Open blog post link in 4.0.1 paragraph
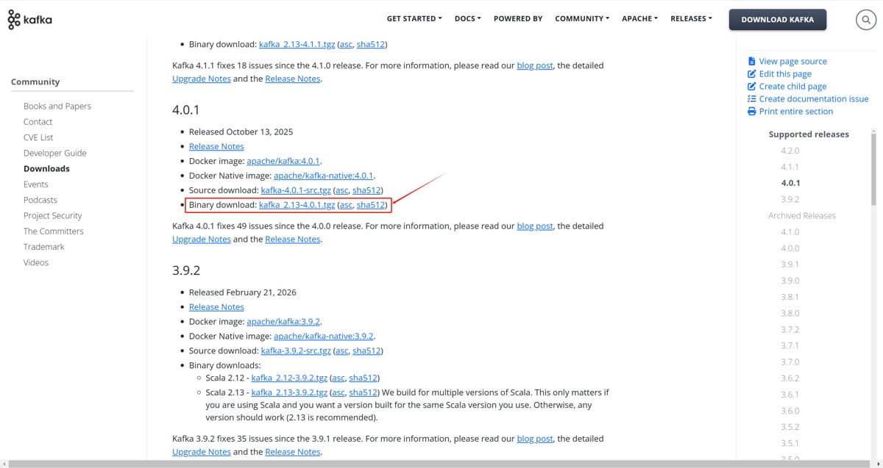Image resolution: width=883 pixels, height=468 pixels. [x=535, y=226]
